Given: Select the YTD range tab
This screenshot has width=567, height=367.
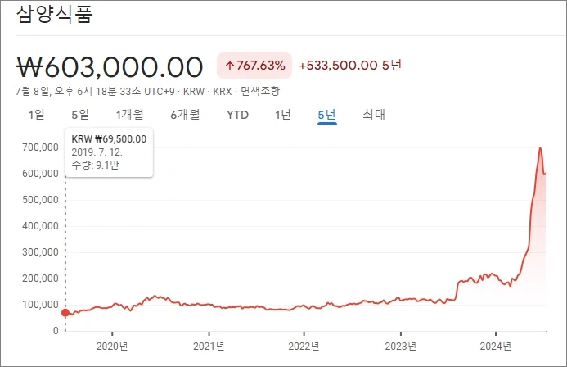Looking at the screenshot, I should tap(237, 115).
